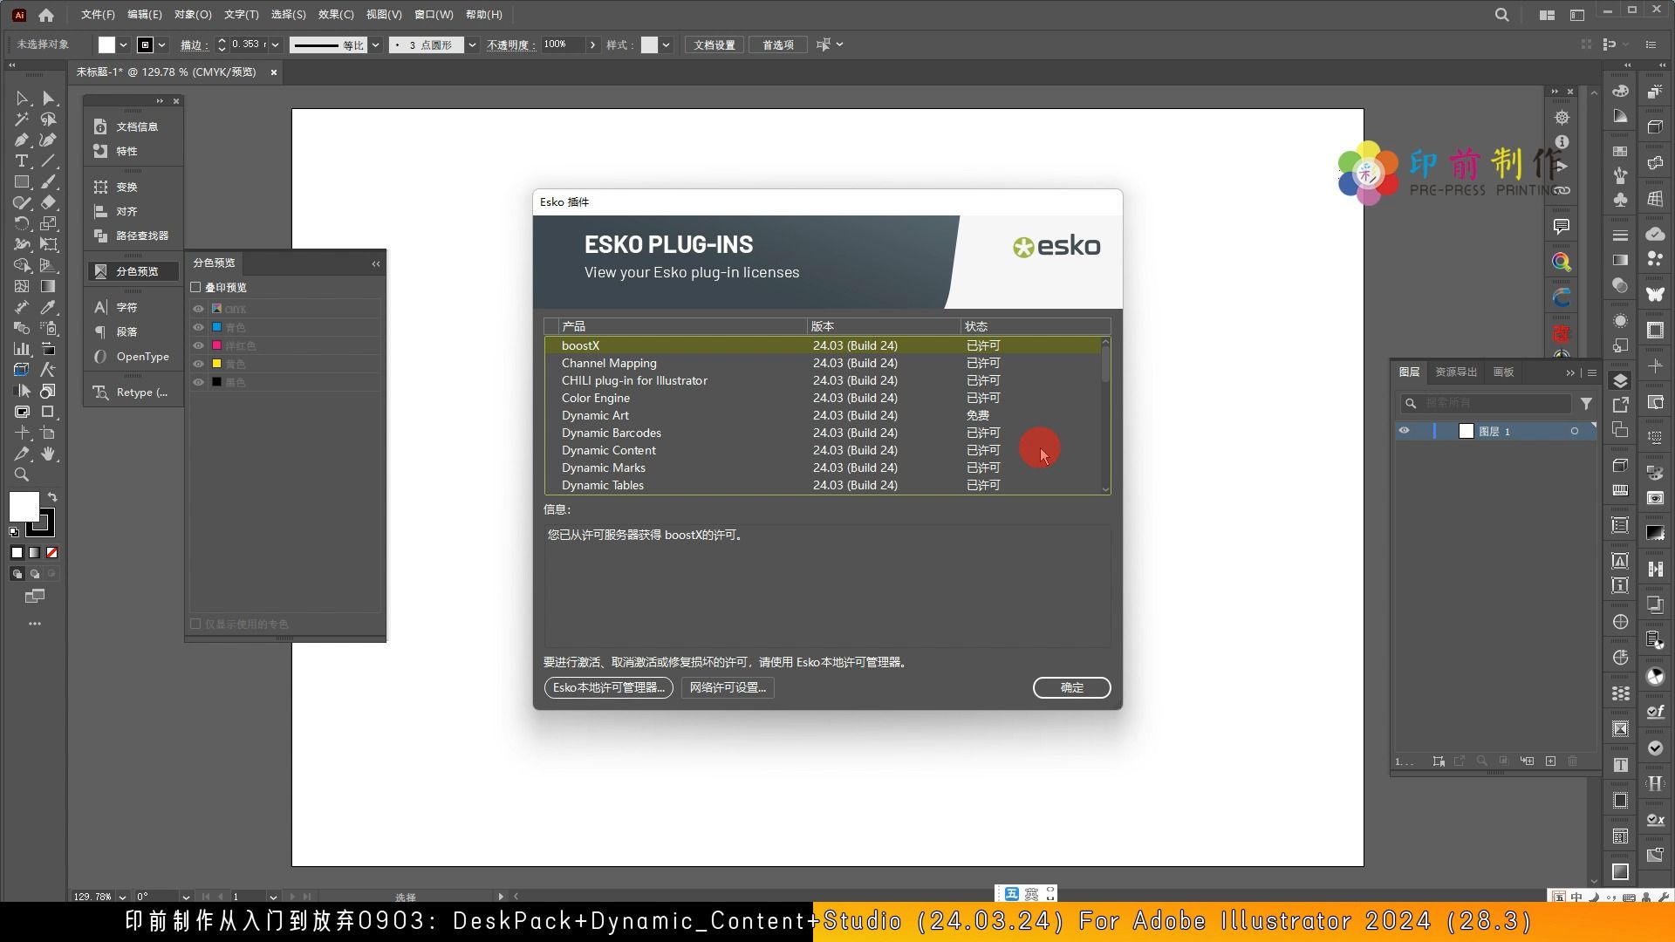Click the 首选项 button
Image resolution: width=1675 pixels, height=942 pixels.
777,45
